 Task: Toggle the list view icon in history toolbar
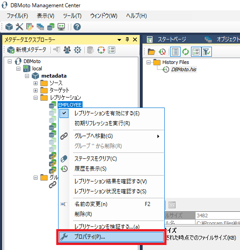coord(175,52)
